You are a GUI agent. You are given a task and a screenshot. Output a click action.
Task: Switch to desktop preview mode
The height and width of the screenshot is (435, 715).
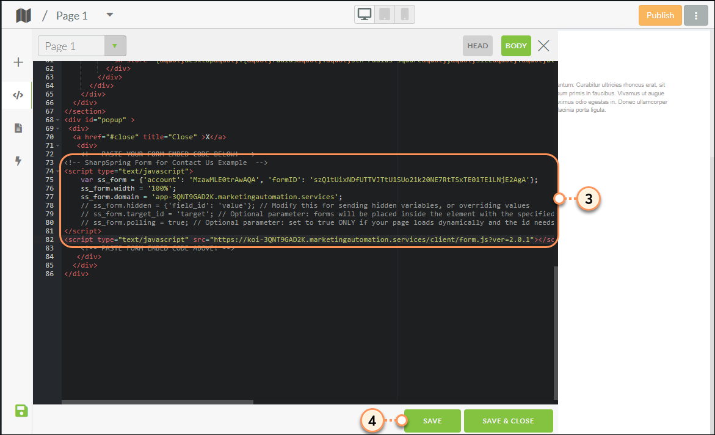coord(365,14)
